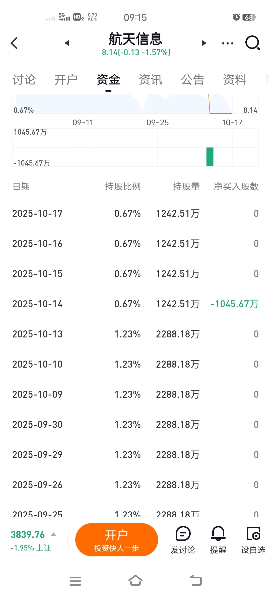Tap the Android back navigation icon
271x597 pixels.
coord(196,580)
